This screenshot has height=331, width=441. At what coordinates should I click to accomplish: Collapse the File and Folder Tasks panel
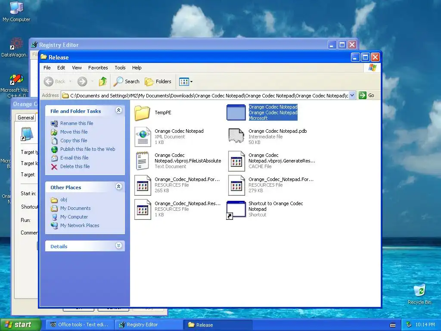119,110
